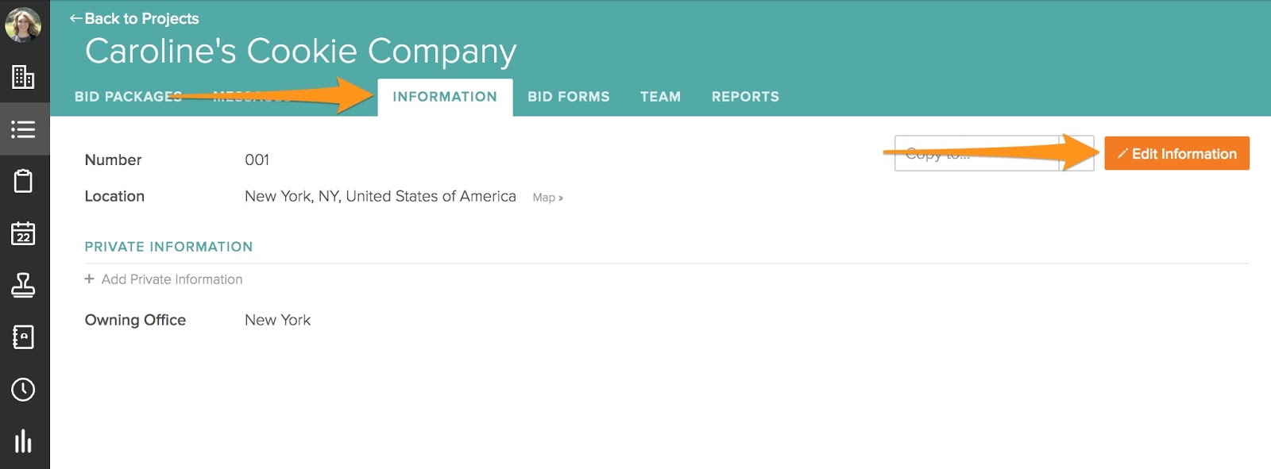Open the Reports tab
The width and height of the screenshot is (1271, 469).
coord(745,97)
